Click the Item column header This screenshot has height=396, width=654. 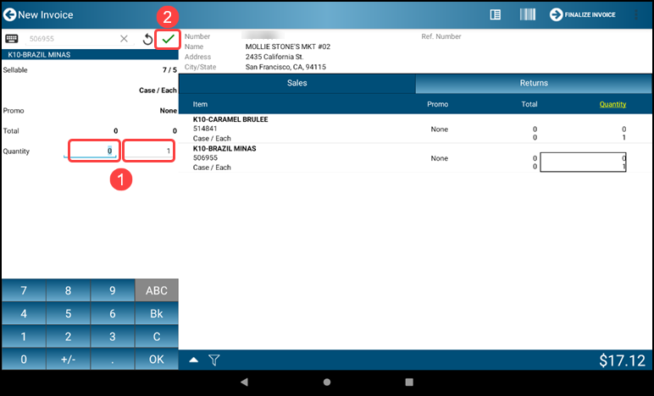click(200, 104)
